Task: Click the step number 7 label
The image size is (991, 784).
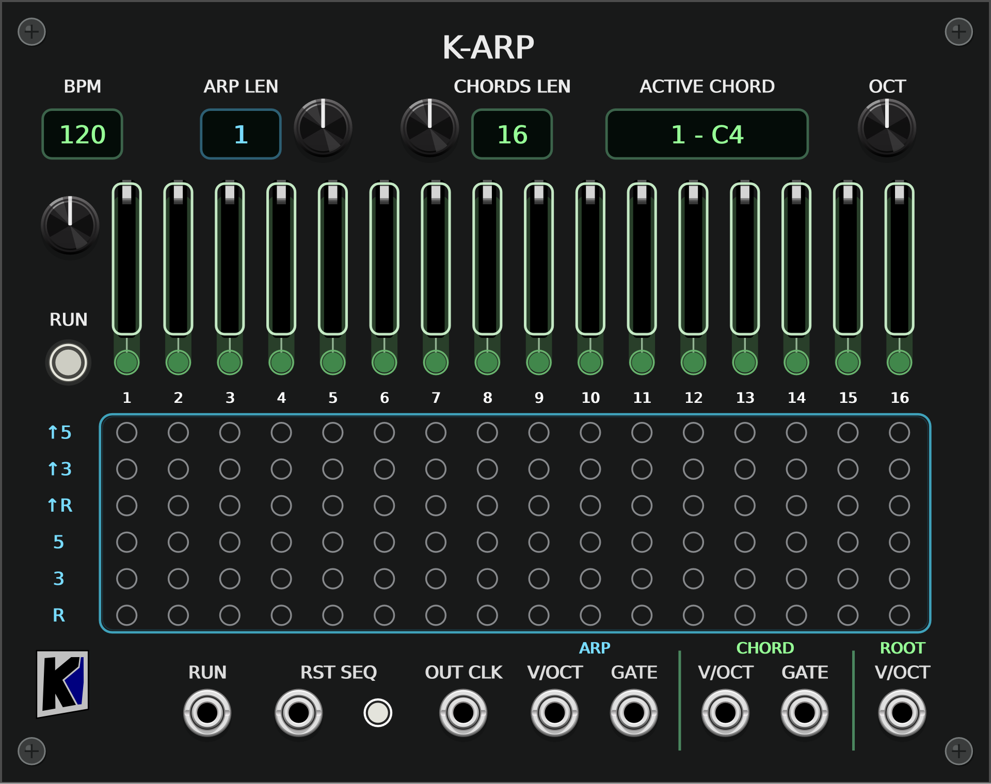Action: (x=436, y=398)
